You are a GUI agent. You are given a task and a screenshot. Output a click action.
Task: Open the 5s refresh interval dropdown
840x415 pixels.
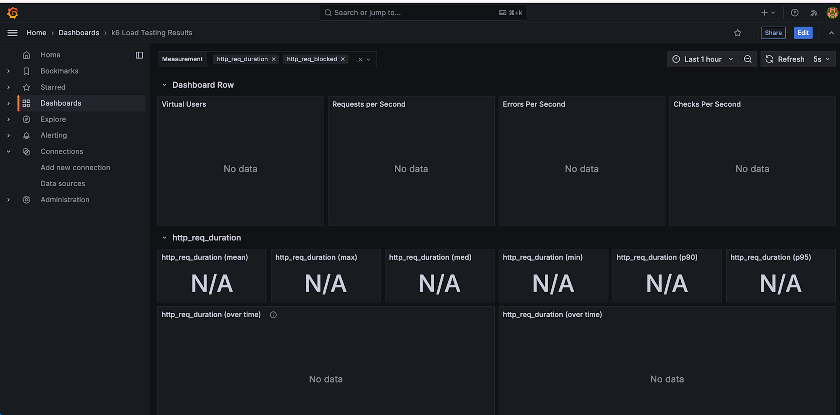pos(821,59)
